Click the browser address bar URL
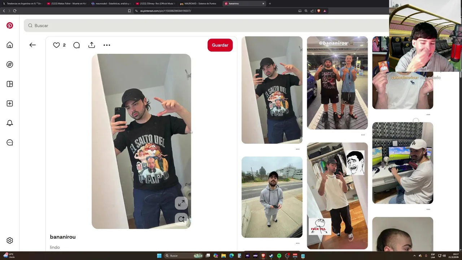 166,11
